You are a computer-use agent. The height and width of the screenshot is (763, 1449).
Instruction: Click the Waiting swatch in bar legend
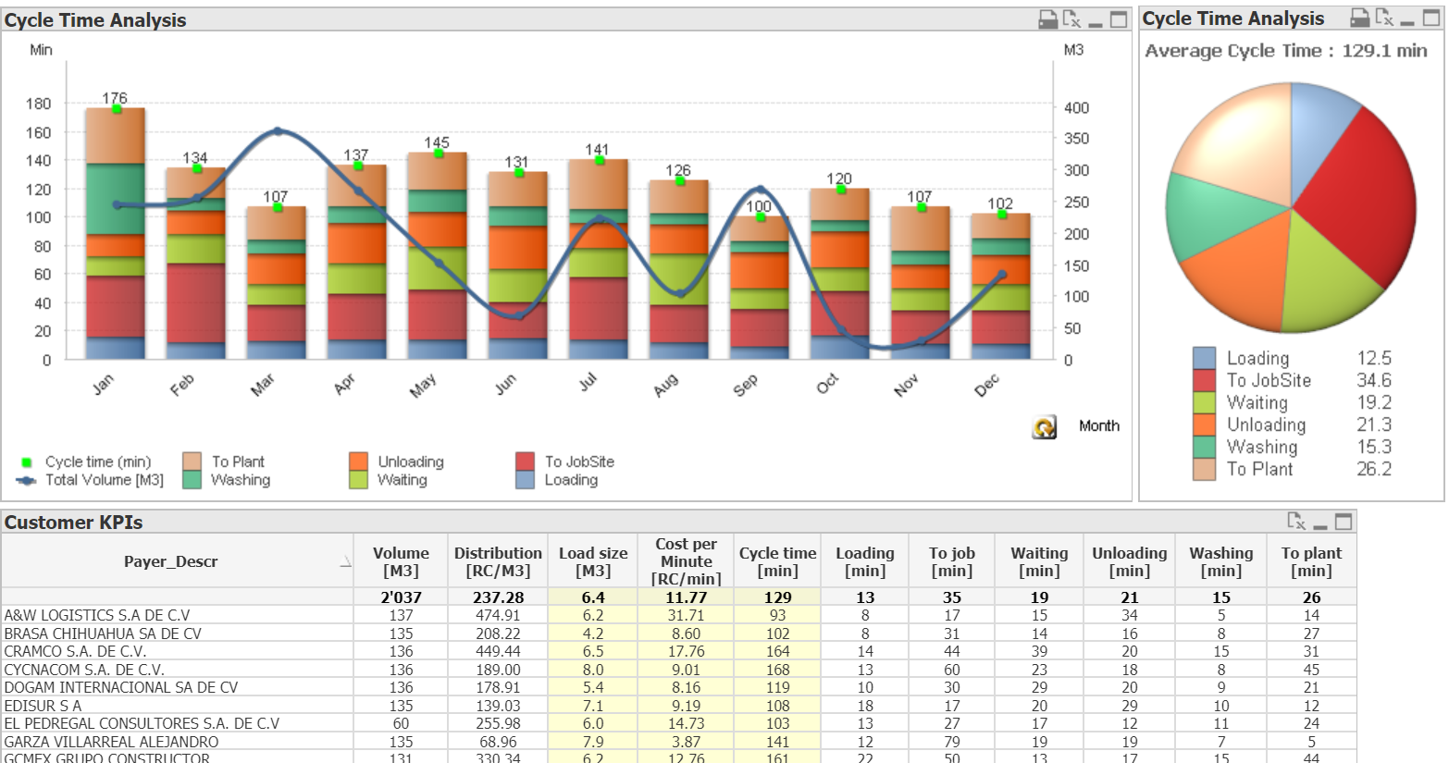(358, 480)
